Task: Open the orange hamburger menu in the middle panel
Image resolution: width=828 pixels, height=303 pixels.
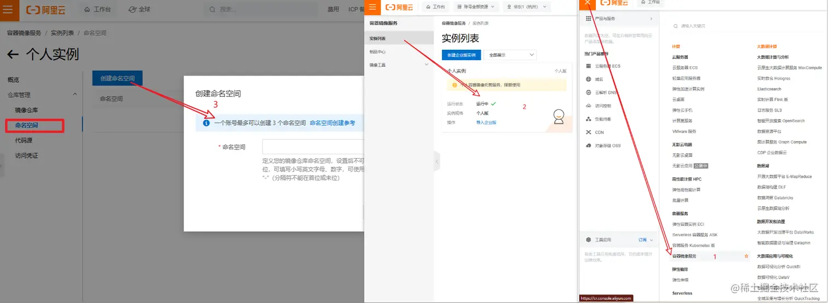Action: click(372, 6)
